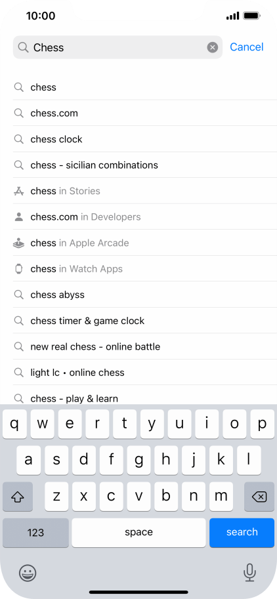The height and width of the screenshot is (599, 277).
Task: Tap the emoji keyboard icon
Action: (28, 573)
